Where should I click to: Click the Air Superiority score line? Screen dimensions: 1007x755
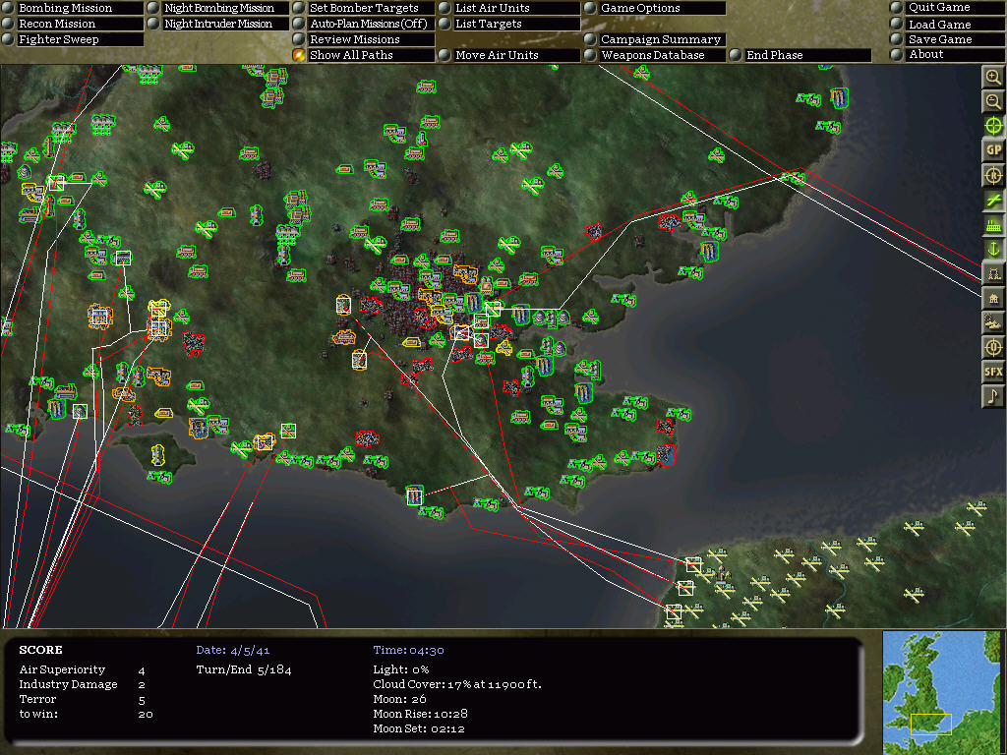click(83, 669)
